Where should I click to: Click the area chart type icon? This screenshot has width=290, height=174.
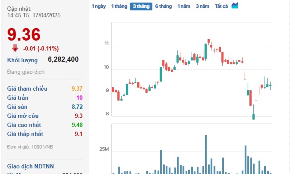235,6
